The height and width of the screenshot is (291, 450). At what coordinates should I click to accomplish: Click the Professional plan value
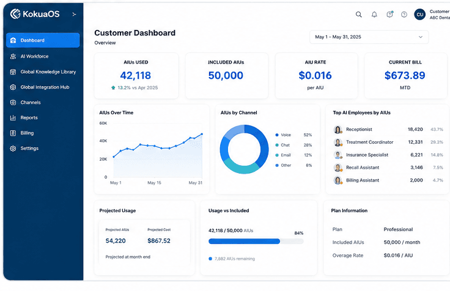pos(398,229)
